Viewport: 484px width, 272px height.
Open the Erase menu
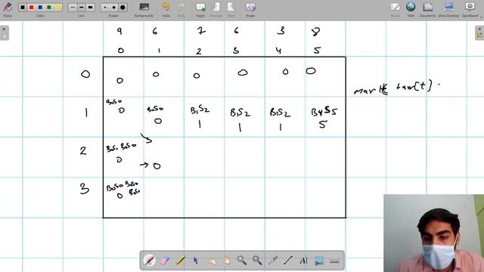click(250, 9)
